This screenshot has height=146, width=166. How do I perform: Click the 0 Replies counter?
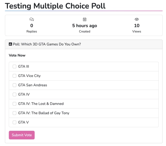coord(32,28)
